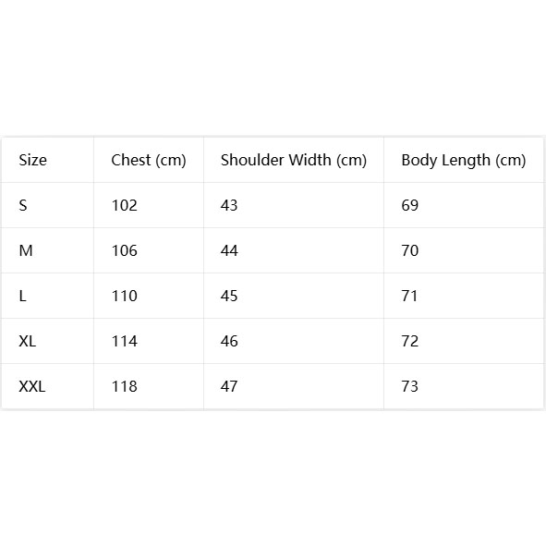Click chest value 106
The width and height of the screenshot is (546, 546).
point(125,250)
